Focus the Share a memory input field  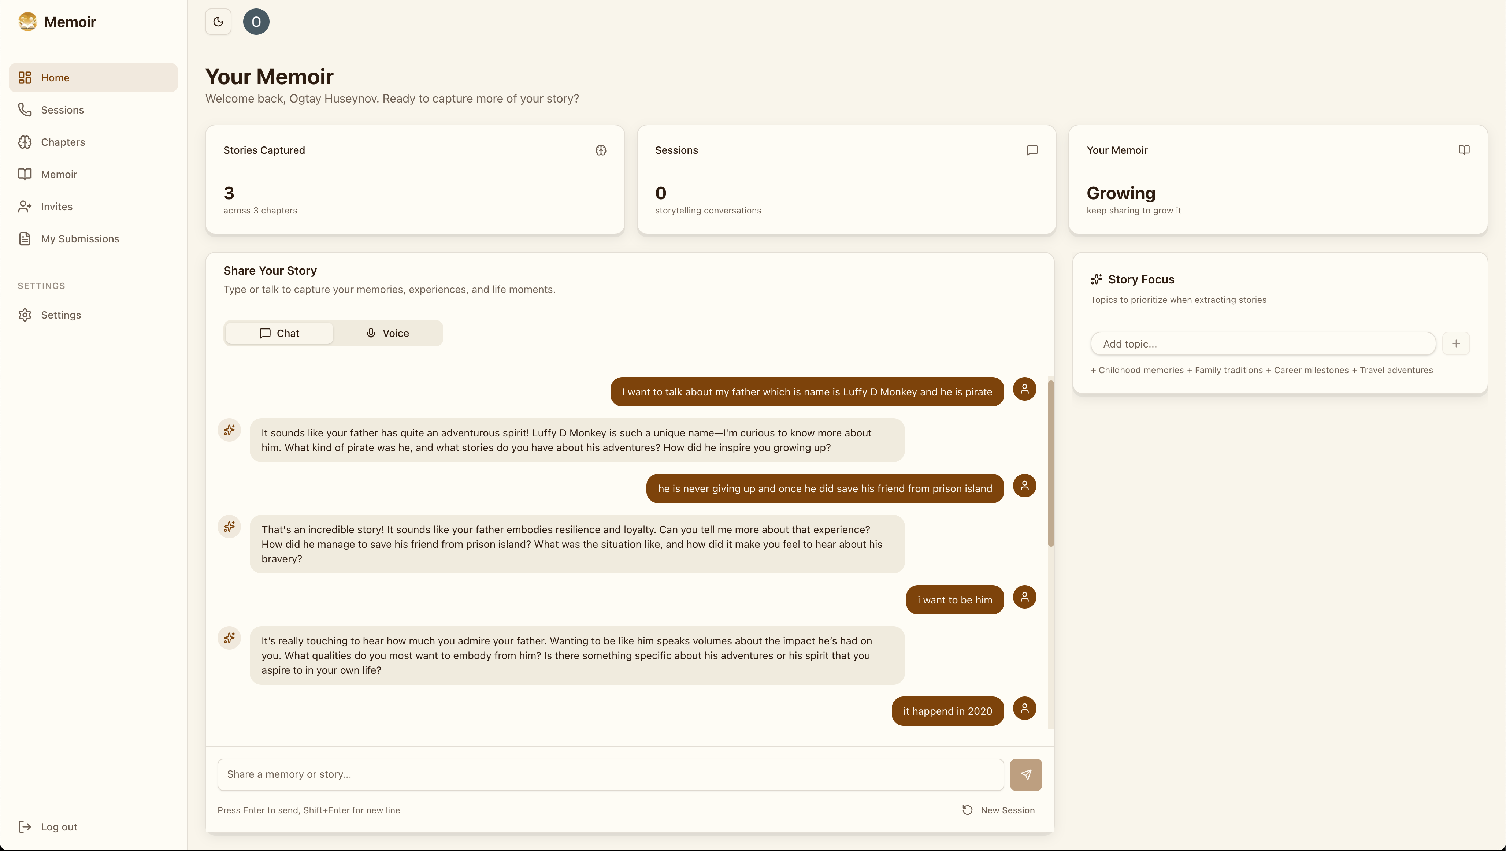coord(611,774)
